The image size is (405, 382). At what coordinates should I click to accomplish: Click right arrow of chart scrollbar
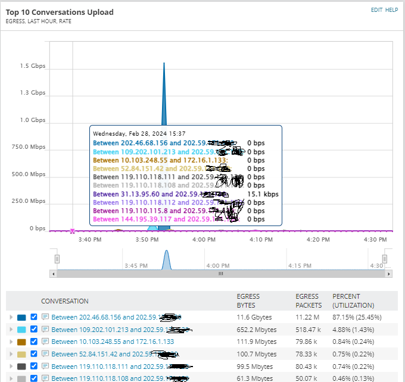[389, 274]
